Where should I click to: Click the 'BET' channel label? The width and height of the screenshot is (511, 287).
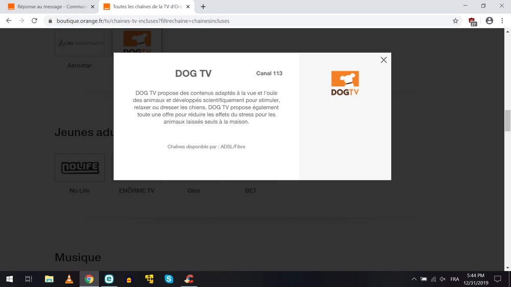point(251,190)
